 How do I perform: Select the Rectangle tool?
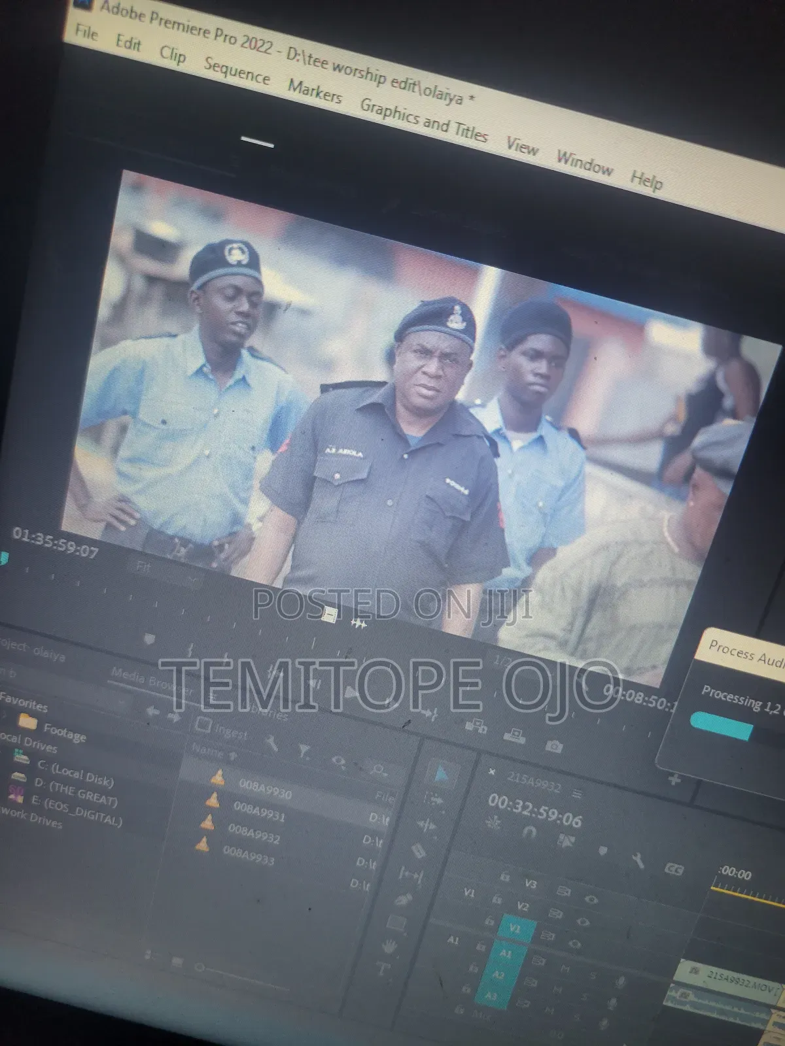(397, 923)
